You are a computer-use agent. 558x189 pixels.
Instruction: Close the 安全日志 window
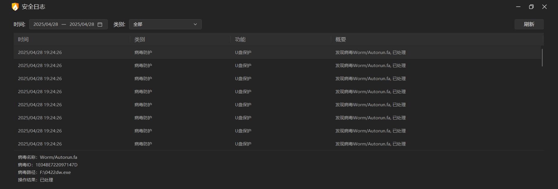pos(544,7)
